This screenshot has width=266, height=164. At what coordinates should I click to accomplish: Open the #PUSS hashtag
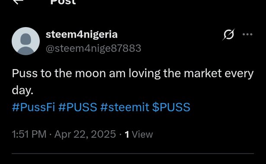pos(78,107)
